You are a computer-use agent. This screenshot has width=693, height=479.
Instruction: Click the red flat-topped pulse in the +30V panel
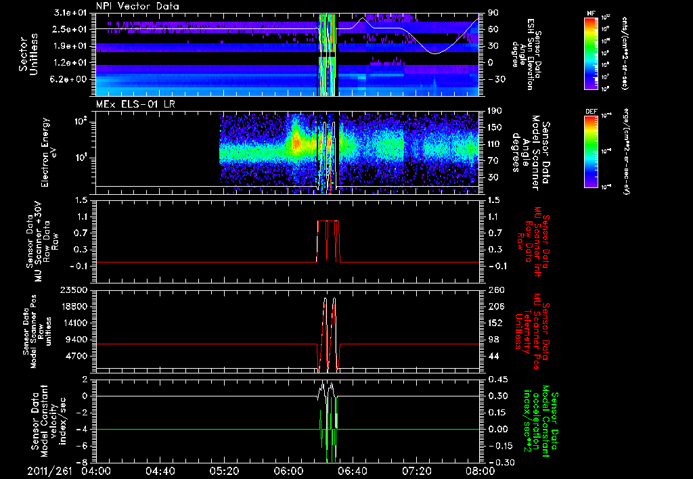point(328,242)
